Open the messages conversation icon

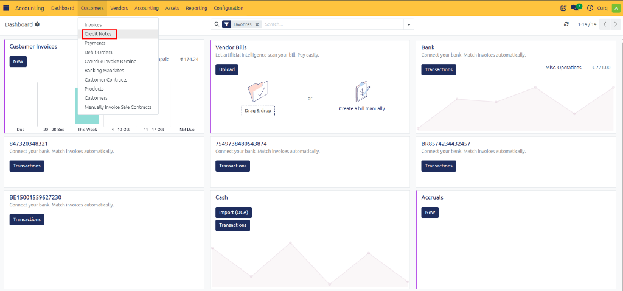[576, 7]
